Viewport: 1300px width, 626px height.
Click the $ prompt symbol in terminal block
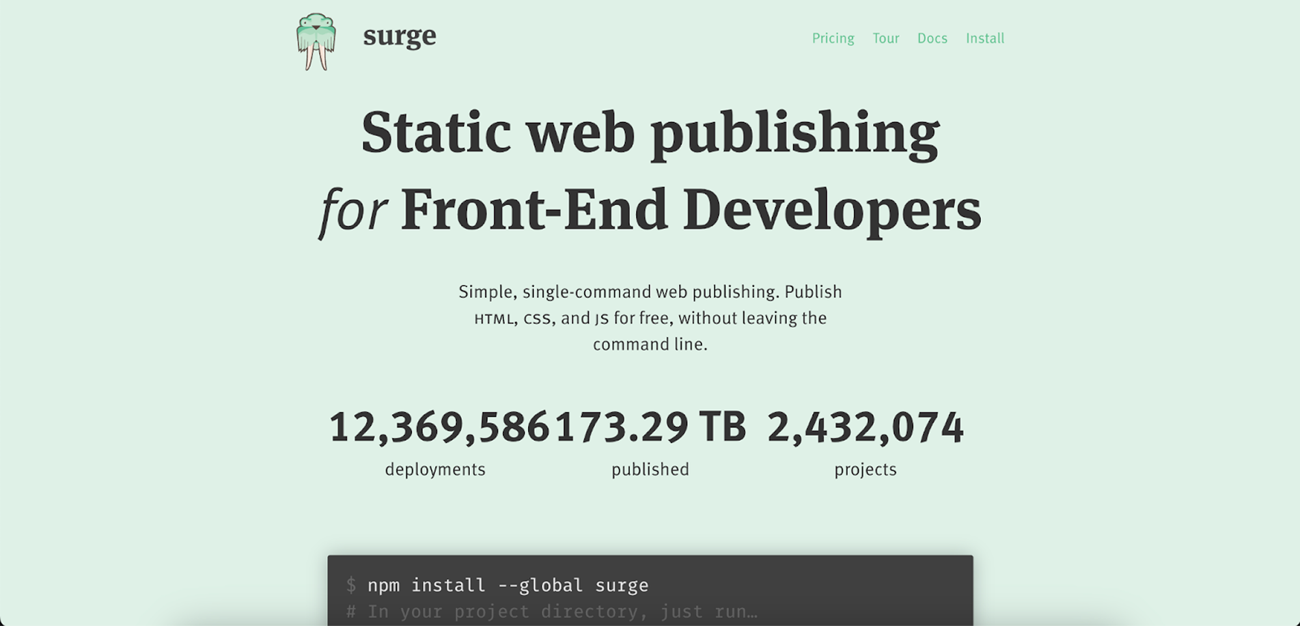pyautogui.click(x=351, y=586)
